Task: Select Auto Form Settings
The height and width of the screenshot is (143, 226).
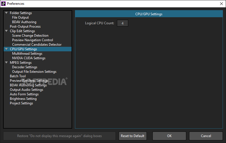Action: [24, 94]
